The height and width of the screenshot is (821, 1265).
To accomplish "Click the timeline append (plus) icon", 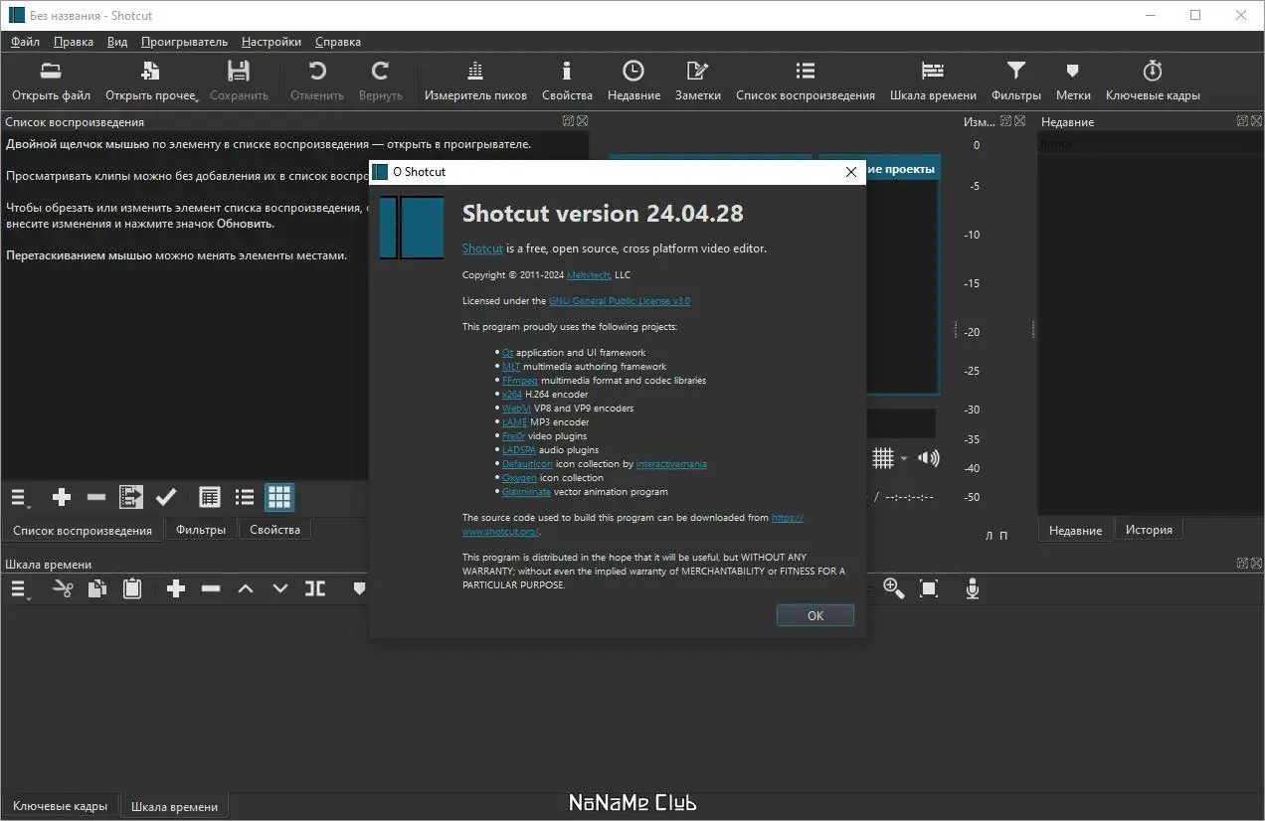I will (x=176, y=588).
